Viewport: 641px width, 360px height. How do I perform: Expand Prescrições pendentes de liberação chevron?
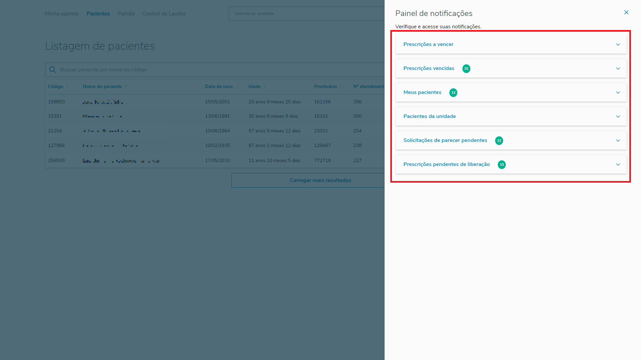618,165
